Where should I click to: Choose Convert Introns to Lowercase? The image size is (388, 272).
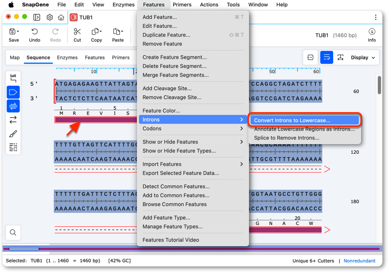coord(304,120)
